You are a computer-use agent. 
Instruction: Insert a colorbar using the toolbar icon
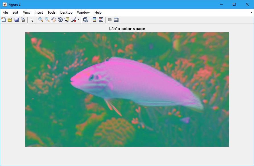coord(94,20)
